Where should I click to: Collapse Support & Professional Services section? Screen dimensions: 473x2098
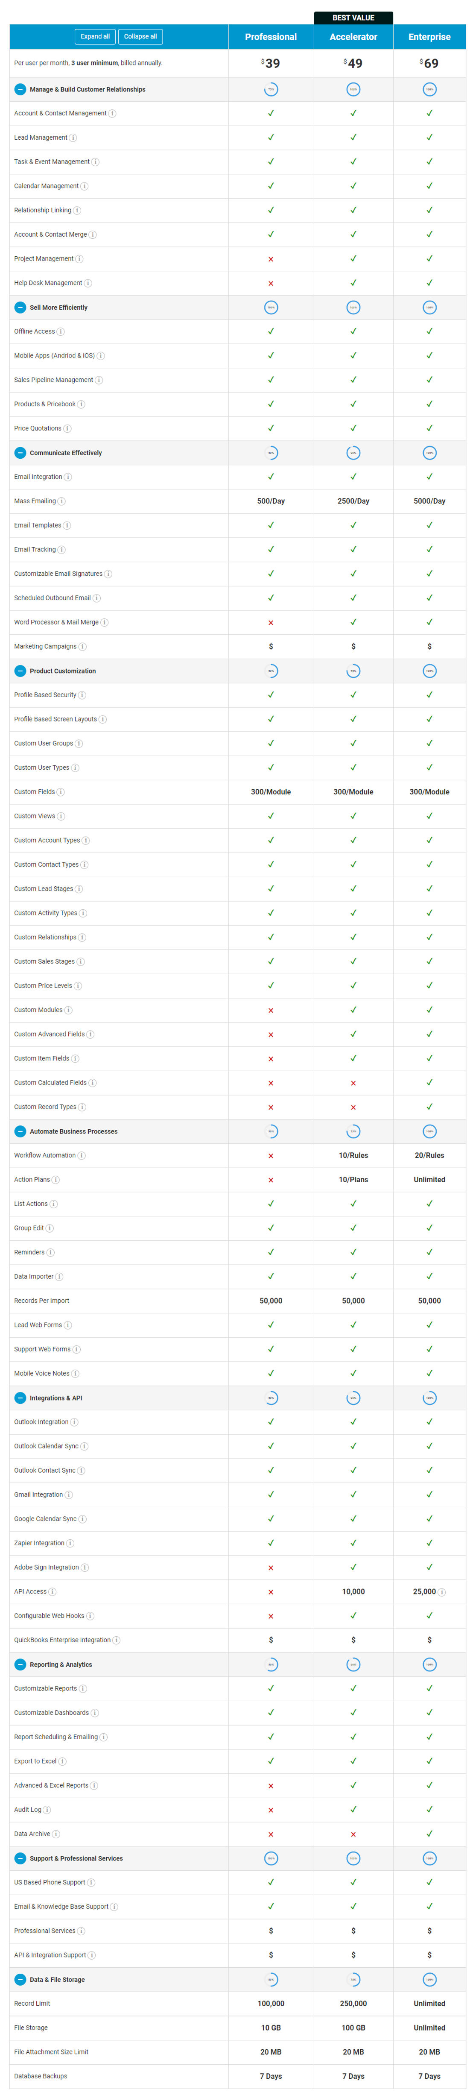pos(20,1858)
